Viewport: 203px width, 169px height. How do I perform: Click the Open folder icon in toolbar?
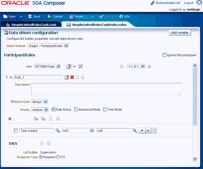coord(5,16)
